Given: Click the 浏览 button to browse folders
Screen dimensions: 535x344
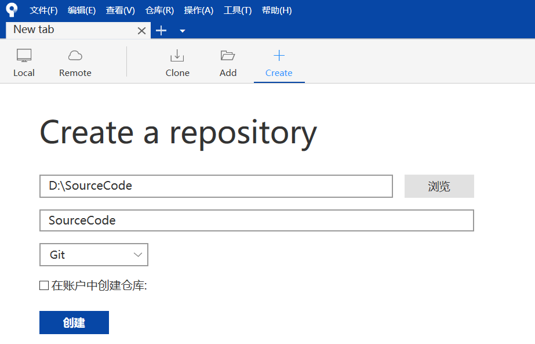Looking at the screenshot, I should click(439, 186).
